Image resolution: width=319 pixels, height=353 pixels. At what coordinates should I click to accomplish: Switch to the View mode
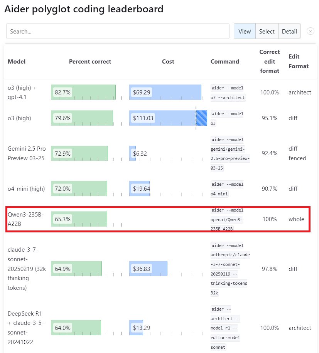coord(245,31)
